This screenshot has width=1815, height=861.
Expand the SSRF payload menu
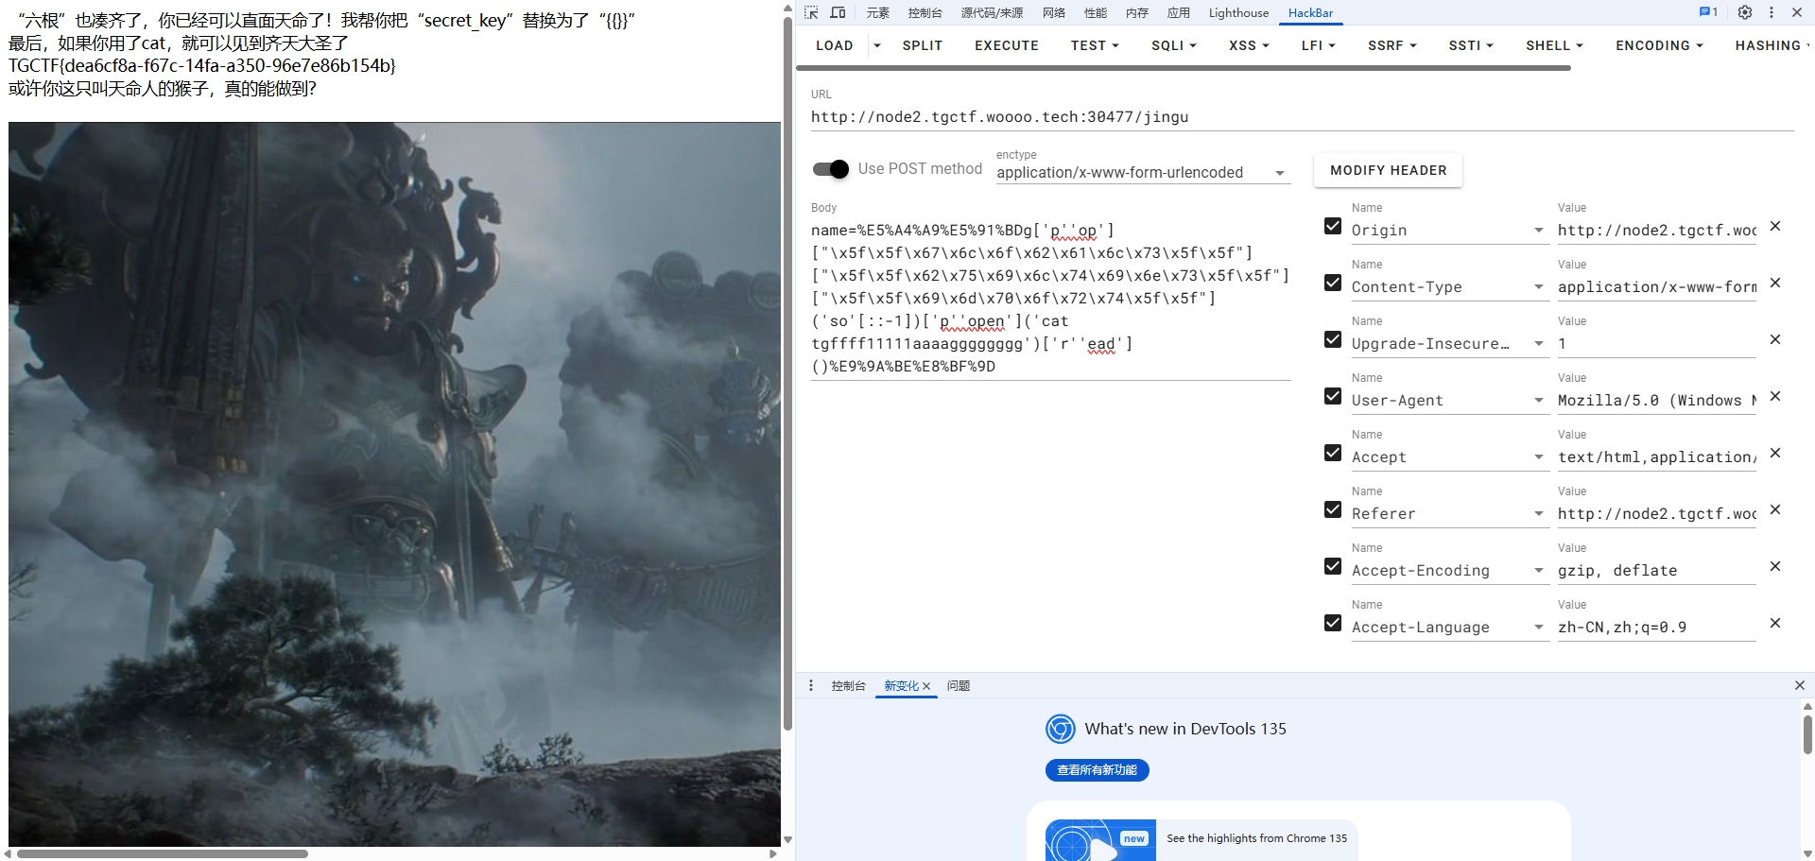point(1392,45)
